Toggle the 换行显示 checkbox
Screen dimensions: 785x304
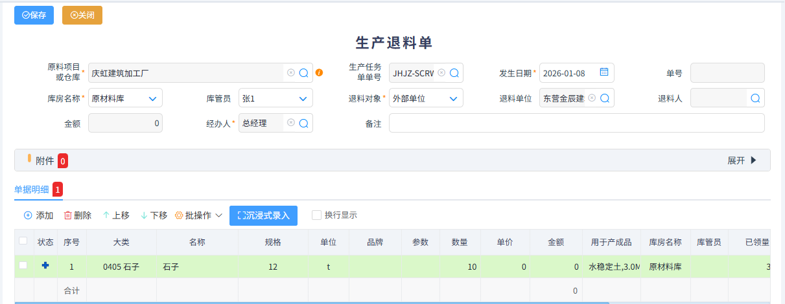point(316,215)
